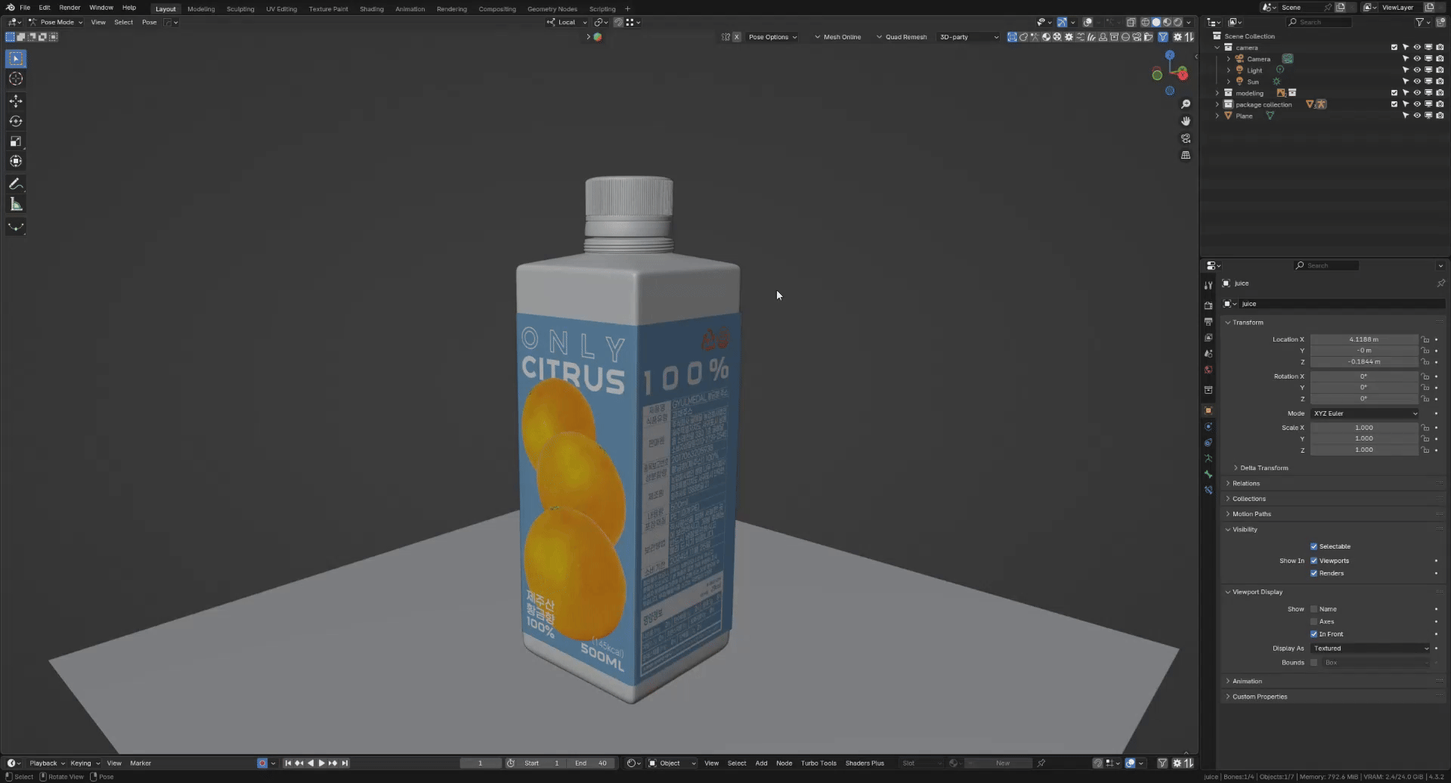Select the Select Box tool

coord(16,58)
